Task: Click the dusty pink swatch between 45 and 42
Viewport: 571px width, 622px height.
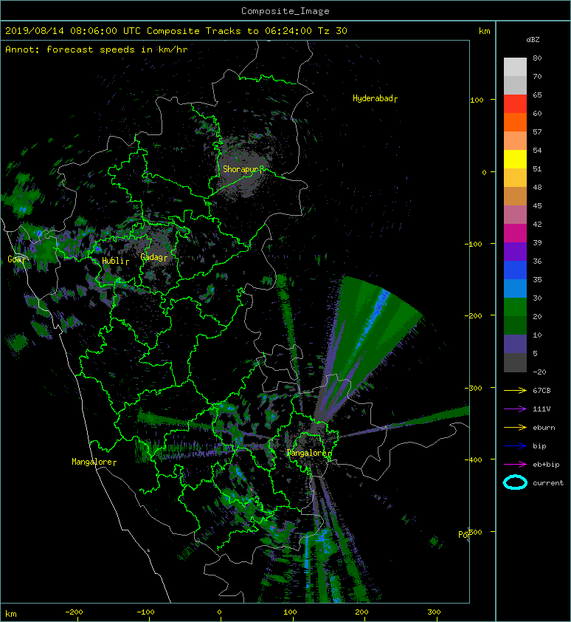Action: pyautogui.click(x=515, y=215)
